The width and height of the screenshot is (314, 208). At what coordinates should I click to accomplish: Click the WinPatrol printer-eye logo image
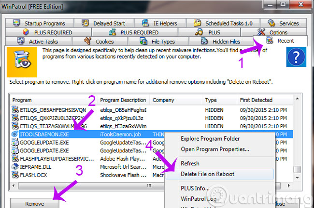pyautogui.click(x=22, y=62)
